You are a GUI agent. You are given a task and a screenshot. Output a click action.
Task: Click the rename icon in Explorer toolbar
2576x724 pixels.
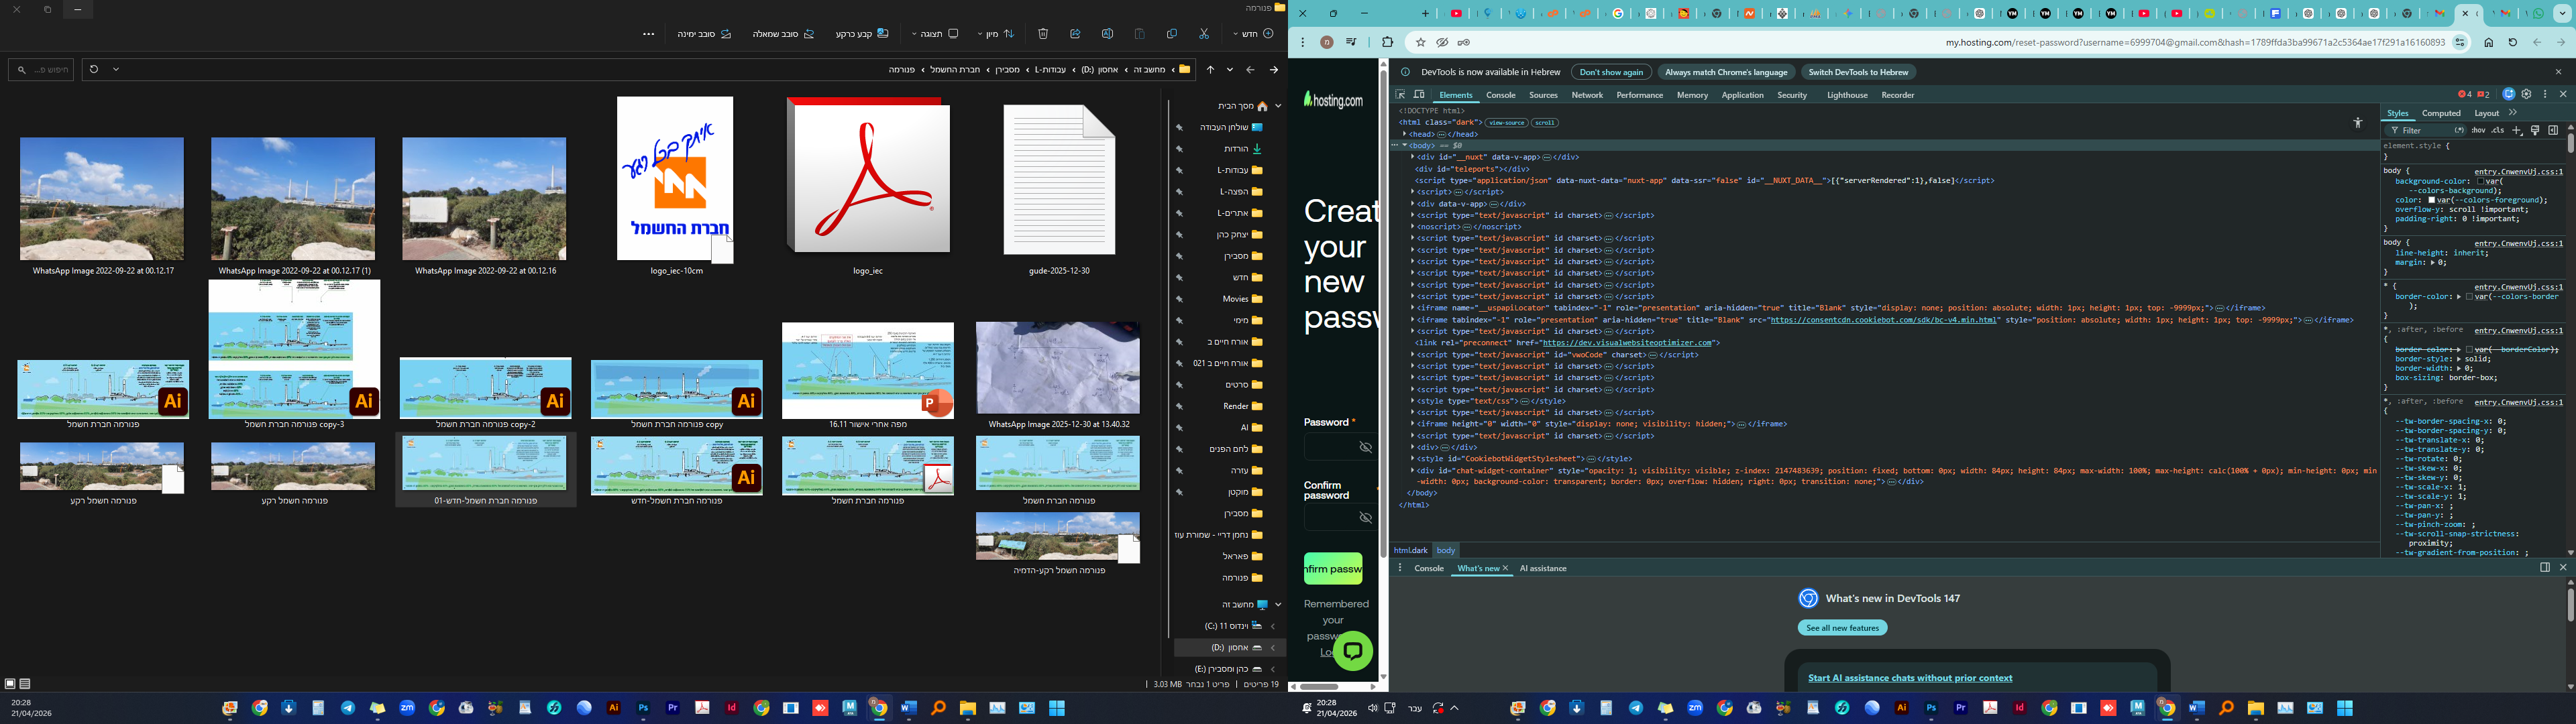1107,34
